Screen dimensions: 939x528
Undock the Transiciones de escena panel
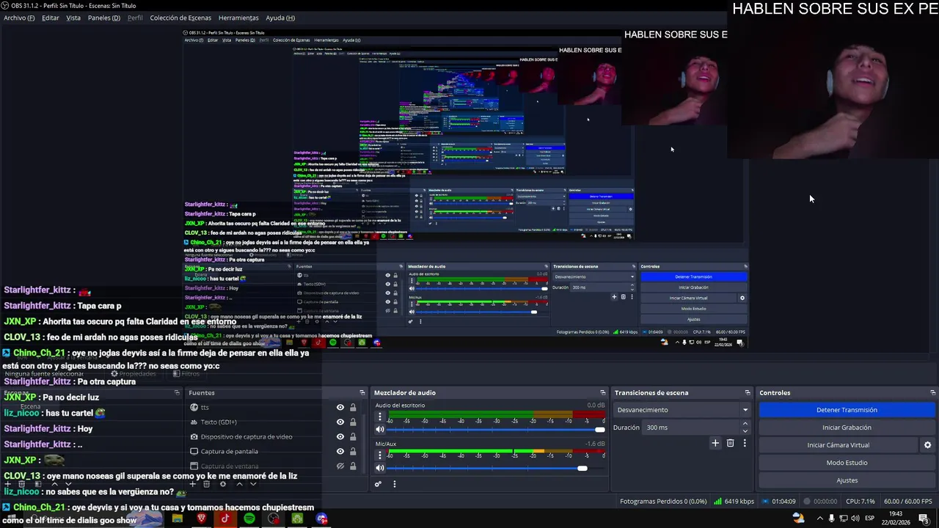(x=748, y=393)
